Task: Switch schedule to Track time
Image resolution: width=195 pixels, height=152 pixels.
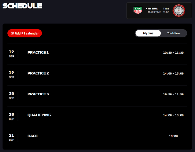Action: [x=173, y=33]
